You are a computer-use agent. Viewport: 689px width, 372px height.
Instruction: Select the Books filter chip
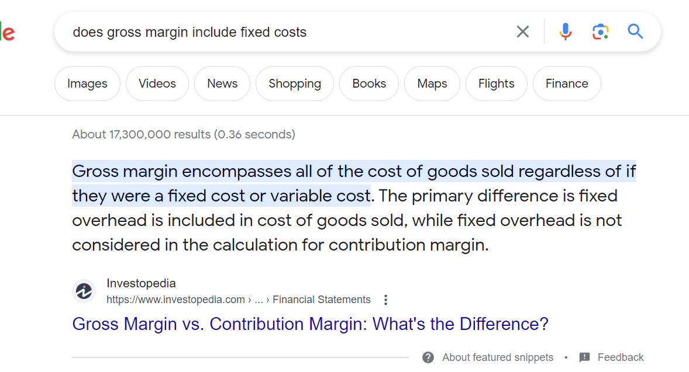tap(368, 84)
